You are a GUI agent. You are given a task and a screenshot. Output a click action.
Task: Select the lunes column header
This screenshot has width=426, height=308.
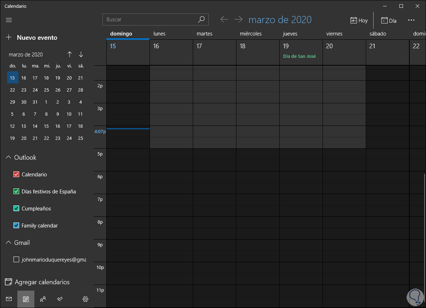coord(159,34)
